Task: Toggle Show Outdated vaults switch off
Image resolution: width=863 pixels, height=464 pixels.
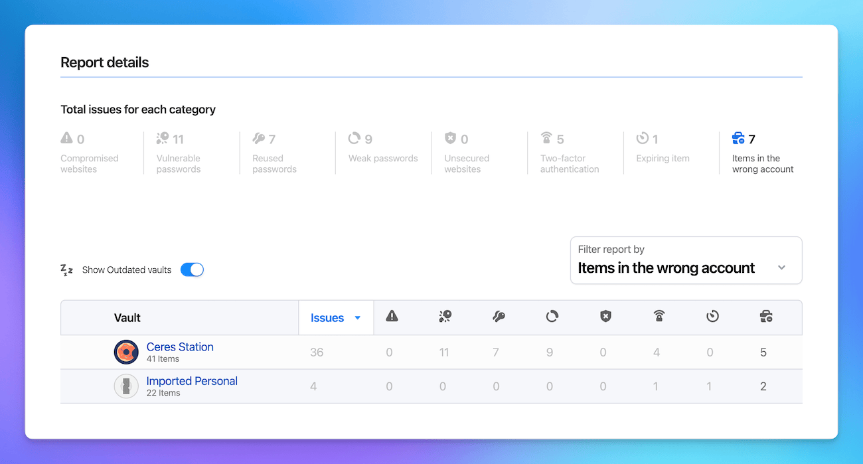Action: 193,270
